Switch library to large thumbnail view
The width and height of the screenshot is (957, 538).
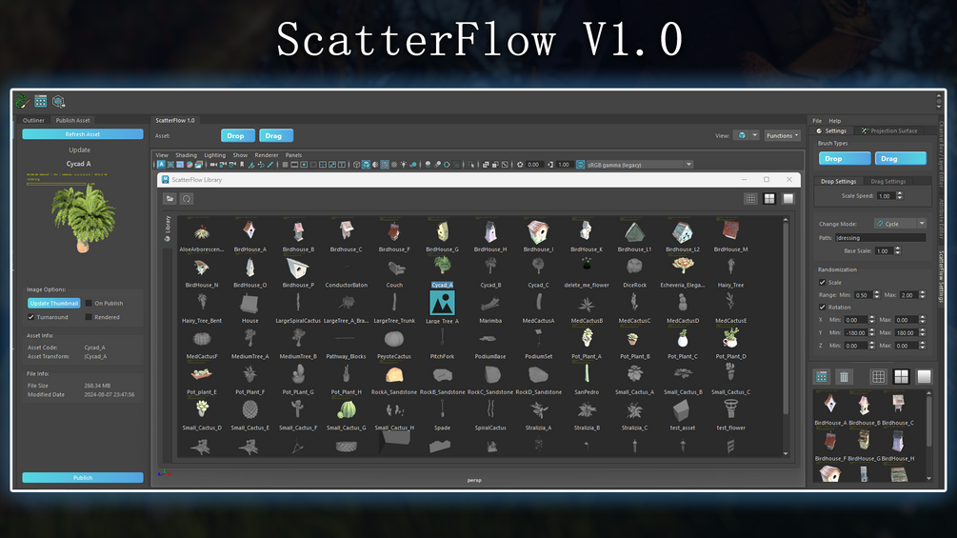coord(788,198)
